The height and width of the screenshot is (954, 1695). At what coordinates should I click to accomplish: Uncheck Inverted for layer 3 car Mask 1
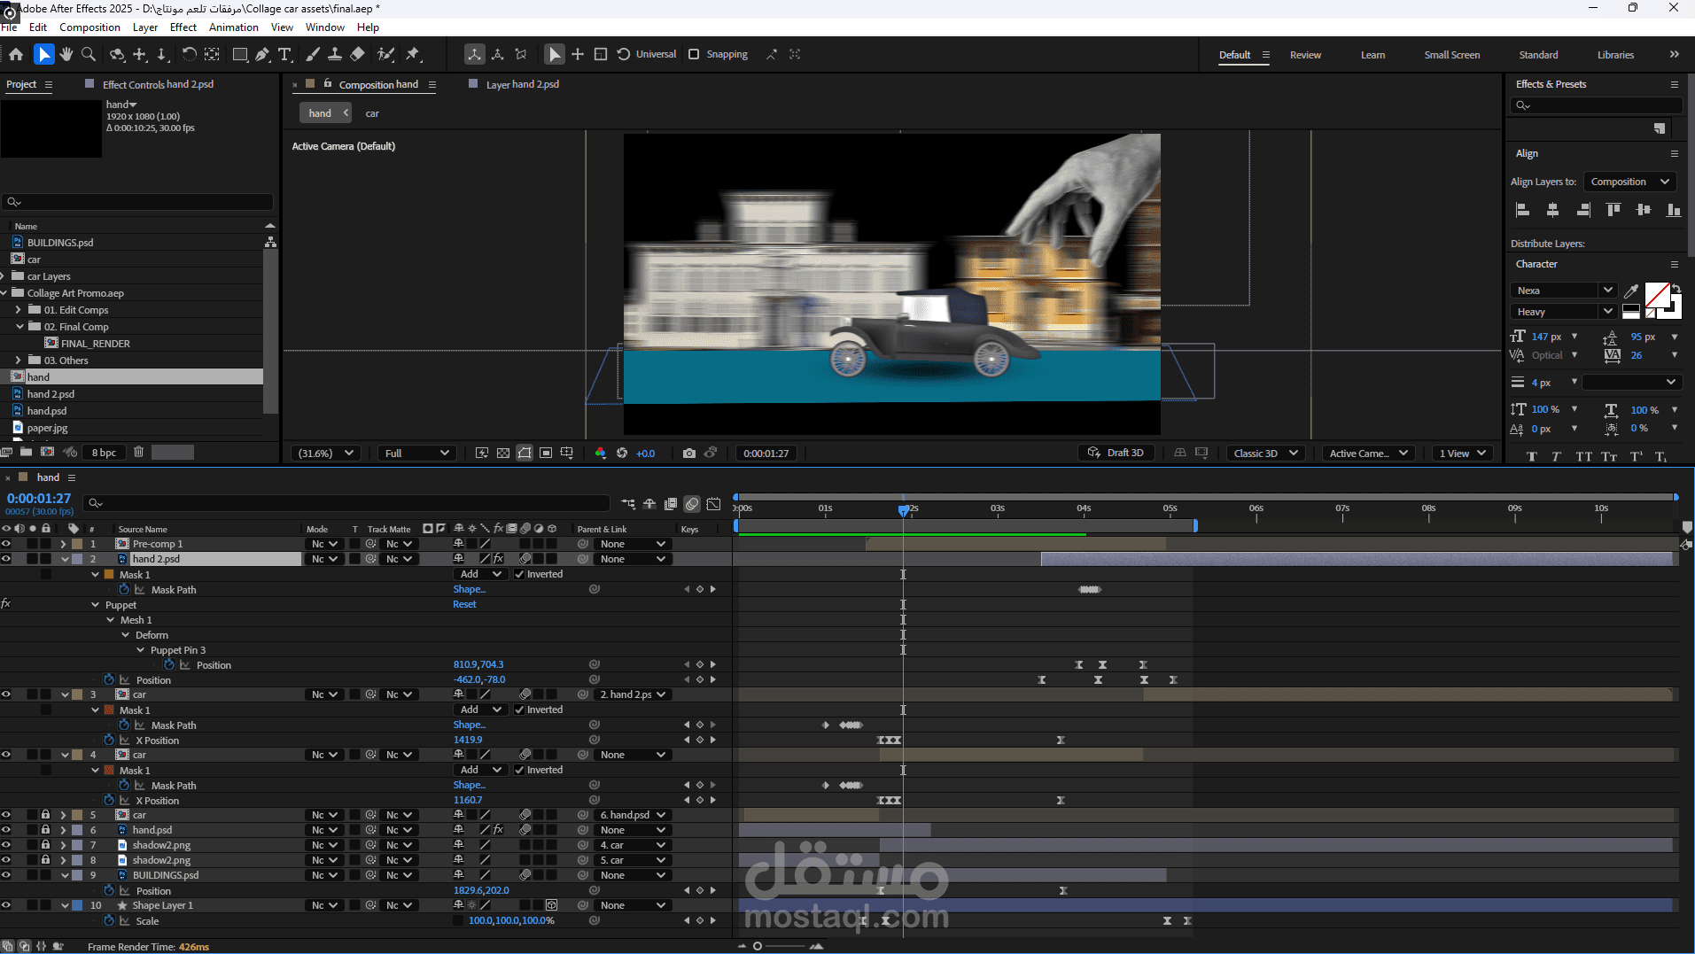coord(519,710)
